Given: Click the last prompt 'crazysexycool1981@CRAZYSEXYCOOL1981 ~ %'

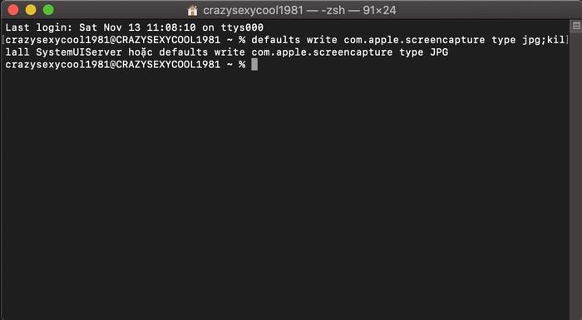Looking at the screenshot, I should [x=125, y=65].
